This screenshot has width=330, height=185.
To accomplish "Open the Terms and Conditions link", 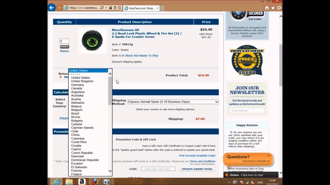I will [202, 161].
